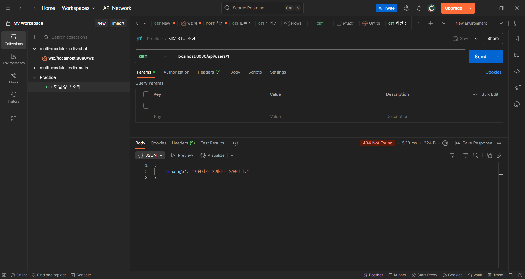Click Bulk Edit for query params
Viewport: 525px width, 279px height.
490,94
